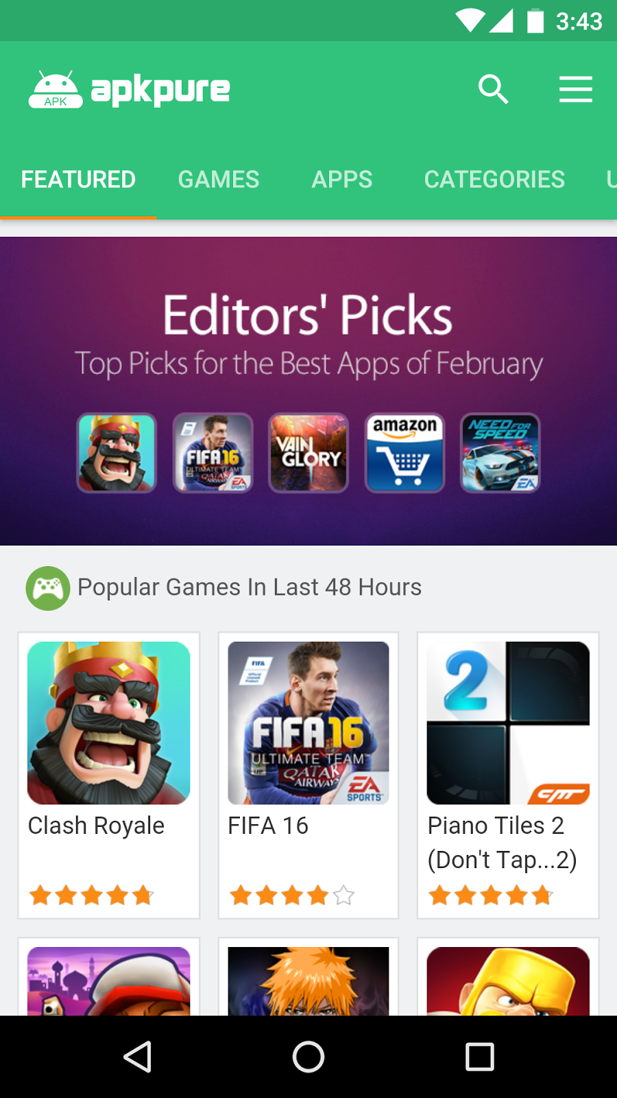This screenshot has height=1098, width=617.
Task: Tap the Clash Royale icon in Editors' Picks
Action: tap(117, 453)
